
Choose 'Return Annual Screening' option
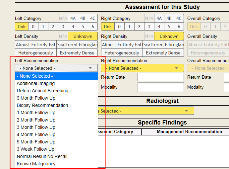[x=42, y=91]
